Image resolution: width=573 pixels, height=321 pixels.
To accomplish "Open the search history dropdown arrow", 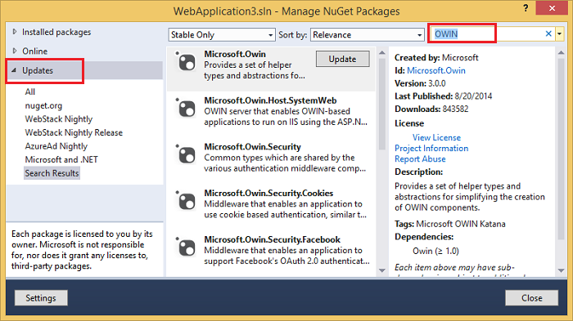I will (x=559, y=34).
